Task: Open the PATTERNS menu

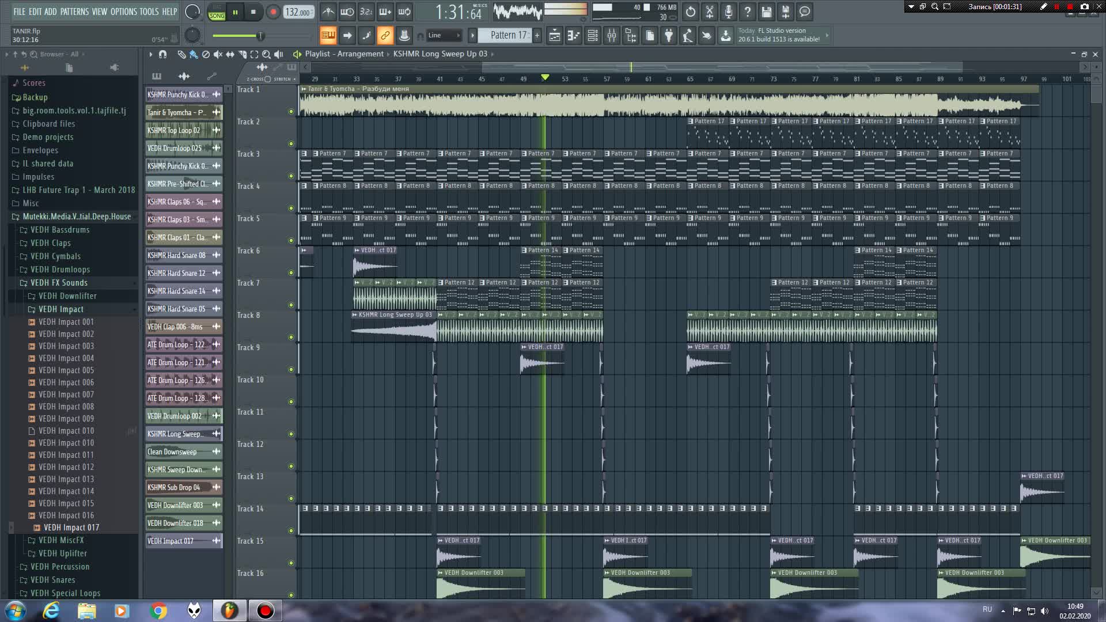Action: (74, 12)
